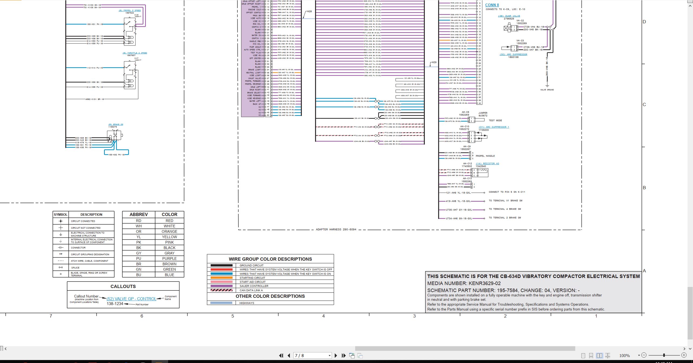Image resolution: width=693 pixels, height=363 pixels.
Task: Click the H29 circuit grouping label
Action: pos(434,62)
